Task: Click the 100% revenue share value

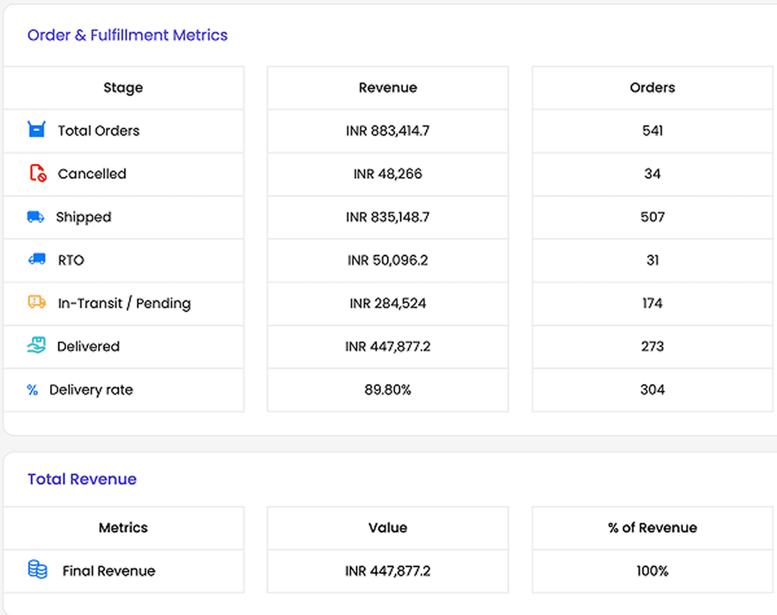Action: pyautogui.click(x=652, y=571)
